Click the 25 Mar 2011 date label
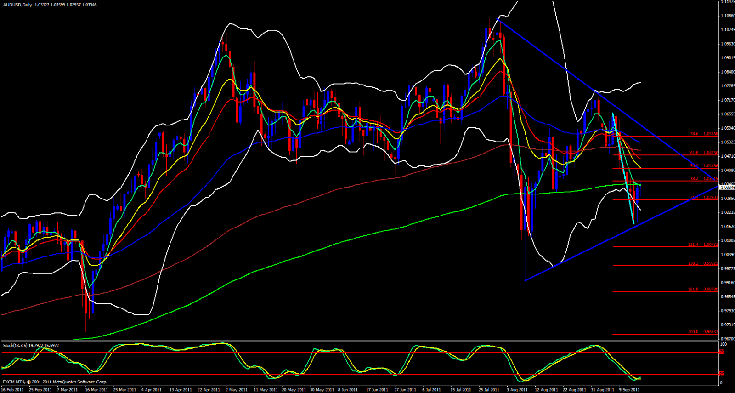The image size is (735, 393). [124, 390]
